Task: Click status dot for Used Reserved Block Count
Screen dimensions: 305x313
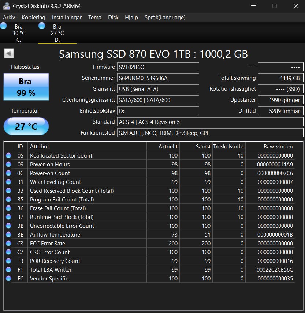Action: point(8,191)
